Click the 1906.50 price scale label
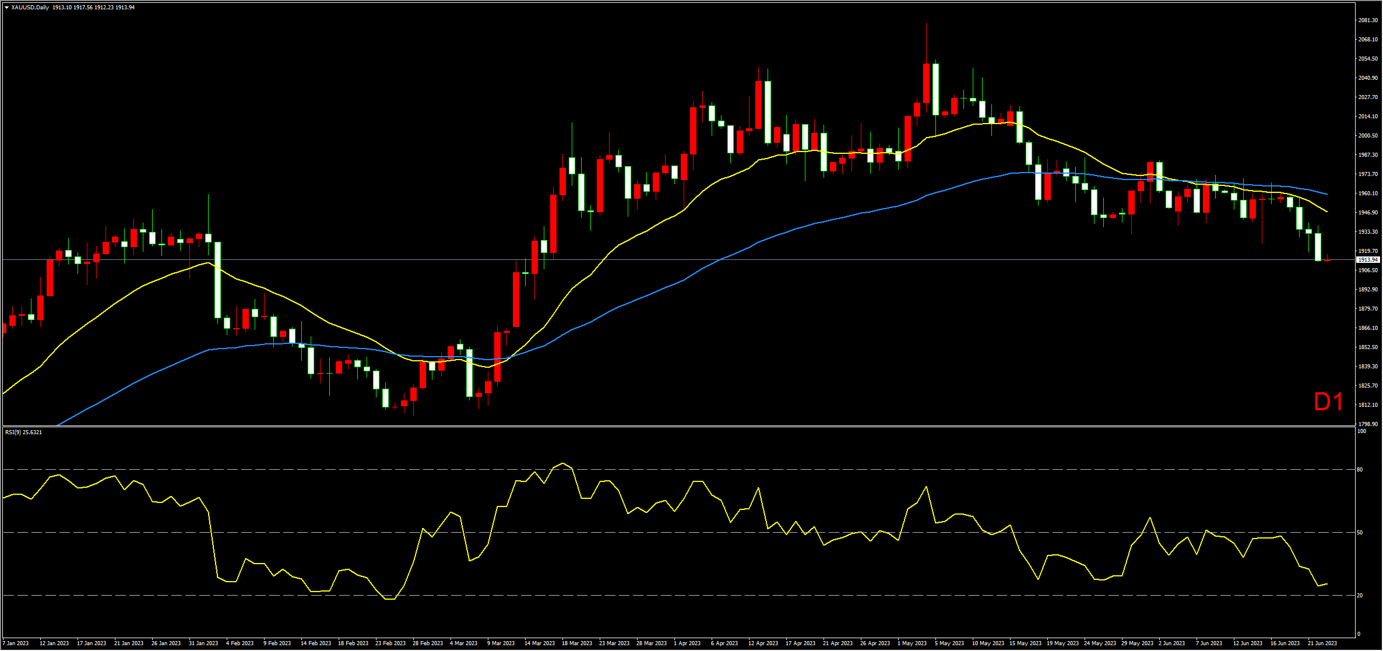The width and height of the screenshot is (1383, 651). tap(1368, 270)
